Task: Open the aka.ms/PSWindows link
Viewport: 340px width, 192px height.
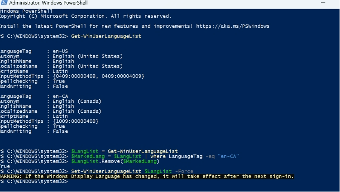Action: (x=233, y=26)
